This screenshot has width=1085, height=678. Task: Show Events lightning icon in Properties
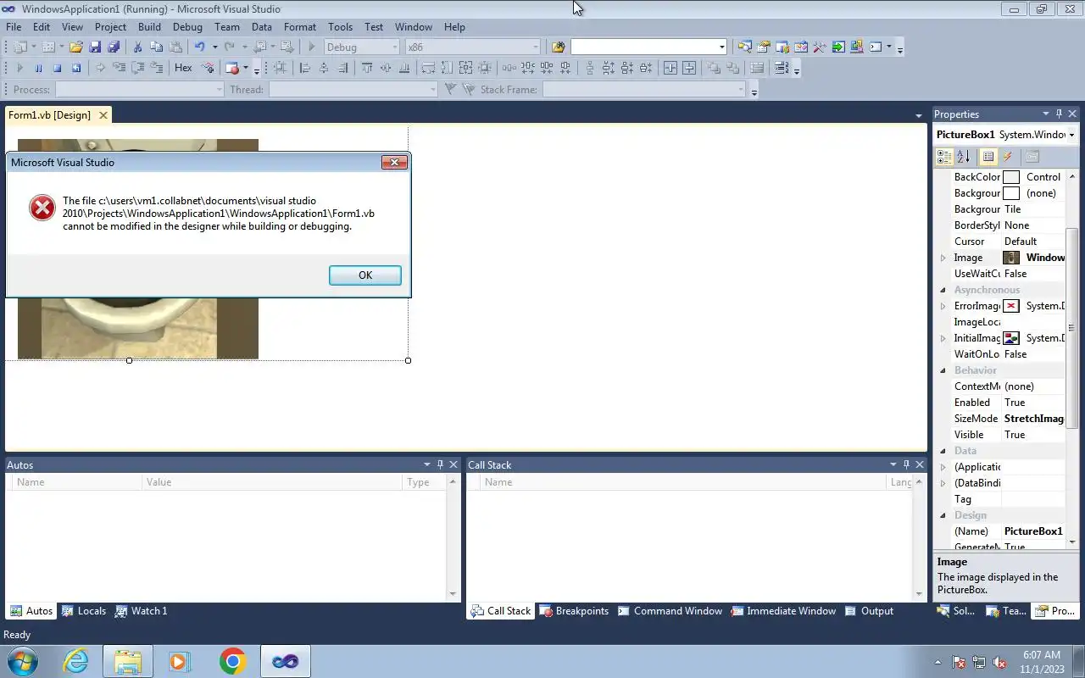(1008, 157)
